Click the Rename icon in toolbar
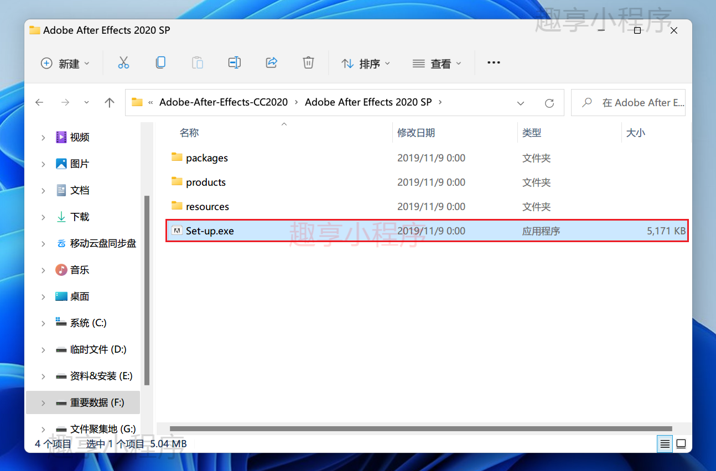This screenshot has width=716, height=471. 235,63
